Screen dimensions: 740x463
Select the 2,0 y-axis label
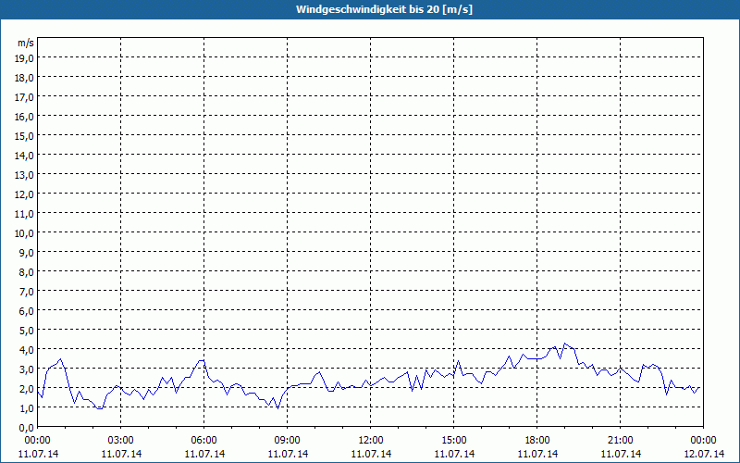click(x=27, y=388)
